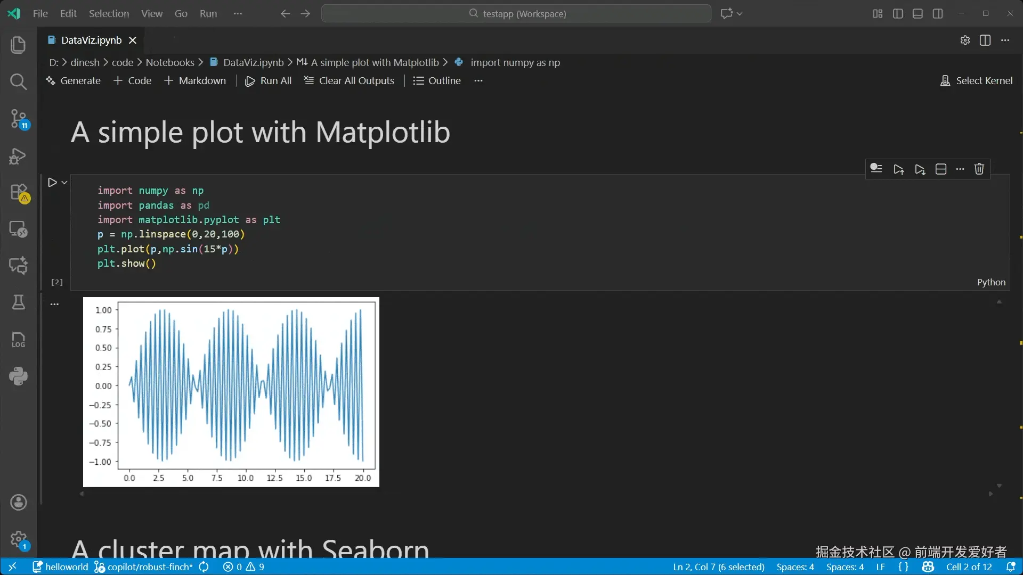Image resolution: width=1023 pixels, height=575 pixels.
Task: Expand the run cell options dropdown arrow
Action: coord(64,183)
